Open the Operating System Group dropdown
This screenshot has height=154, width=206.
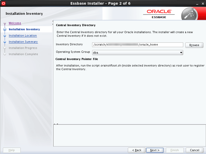[x=138, y=53]
